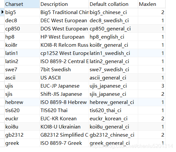Click the 7bit Swedish description cell
Viewport: 176px width, 152px height.
[x=64, y=69]
